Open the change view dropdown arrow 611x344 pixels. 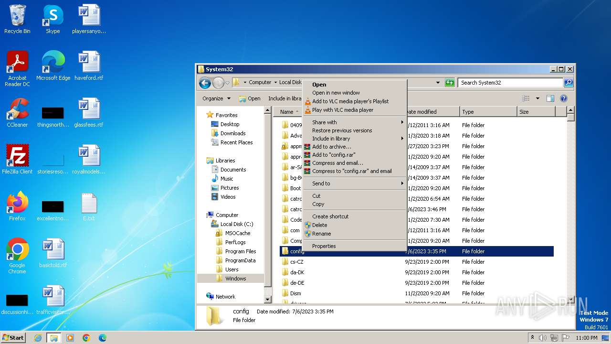coord(537,98)
